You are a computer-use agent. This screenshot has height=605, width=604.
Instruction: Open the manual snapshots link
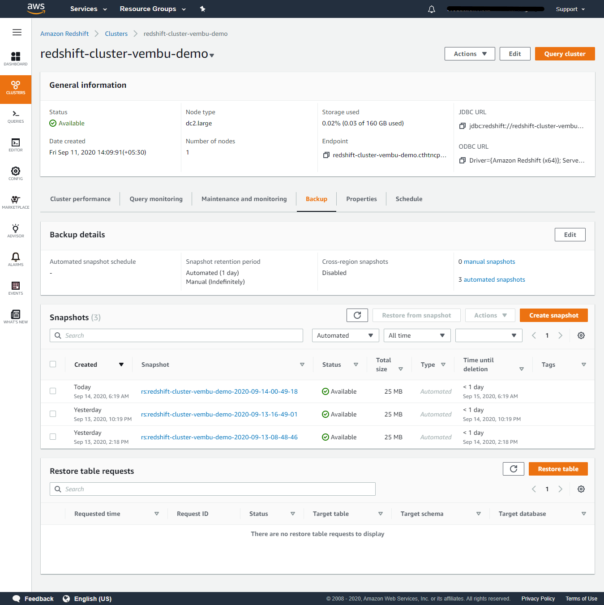(489, 262)
